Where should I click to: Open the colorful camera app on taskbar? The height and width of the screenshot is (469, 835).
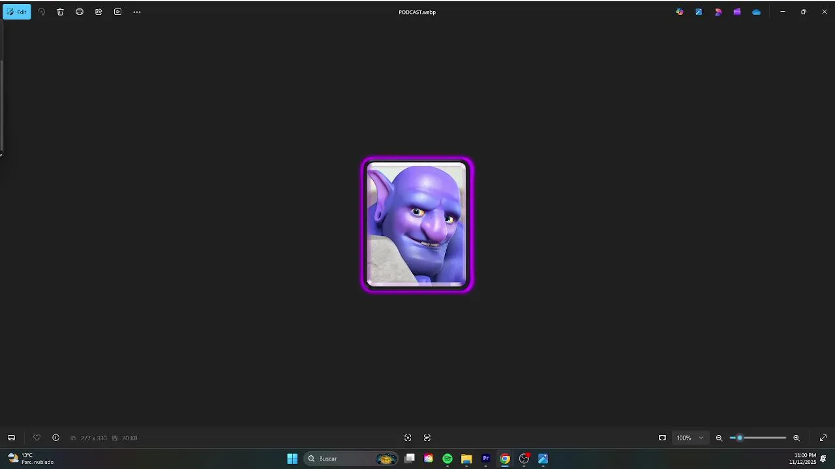click(429, 459)
